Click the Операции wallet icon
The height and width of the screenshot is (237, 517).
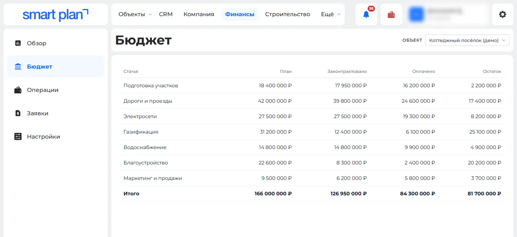click(x=18, y=90)
